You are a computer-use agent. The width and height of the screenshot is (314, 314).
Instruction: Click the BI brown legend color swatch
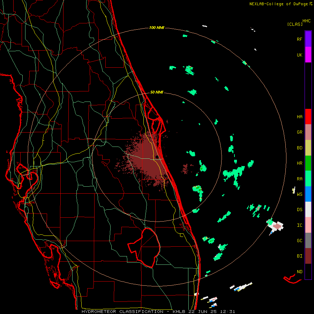tap(308, 256)
